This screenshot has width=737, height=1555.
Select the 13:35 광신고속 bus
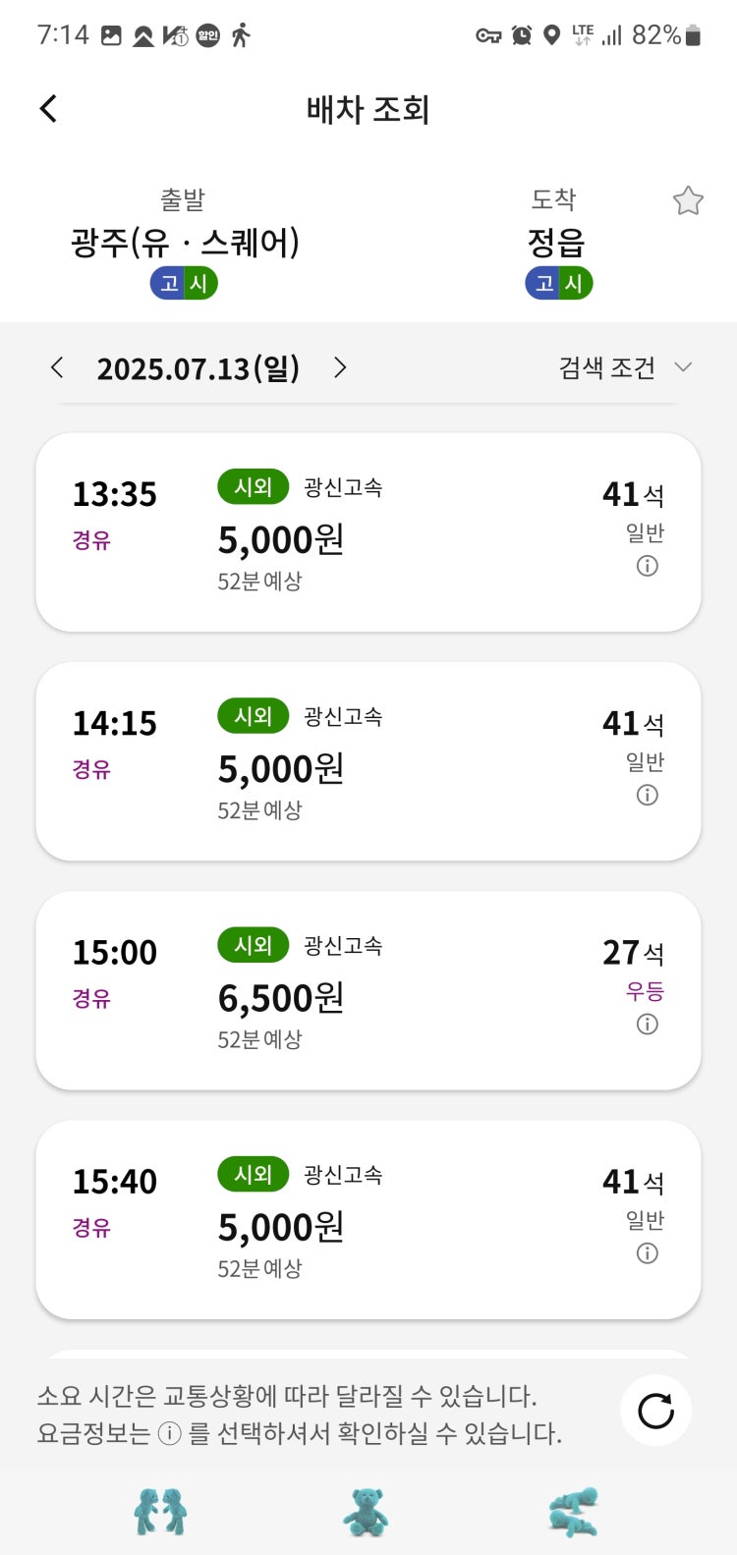pyautogui.click(x=368, y=531)
